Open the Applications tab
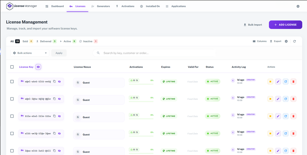The image size is (307, 155). 176,6
